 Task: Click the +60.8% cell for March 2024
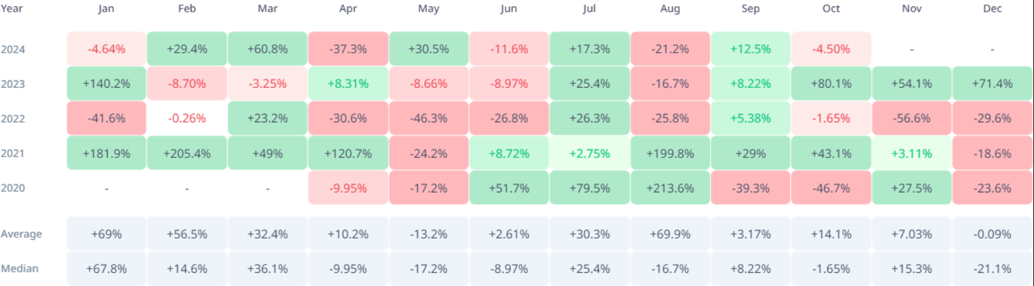268,49
